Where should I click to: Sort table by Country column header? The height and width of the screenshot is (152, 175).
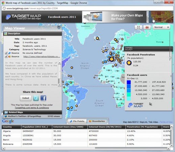(11, 127)
